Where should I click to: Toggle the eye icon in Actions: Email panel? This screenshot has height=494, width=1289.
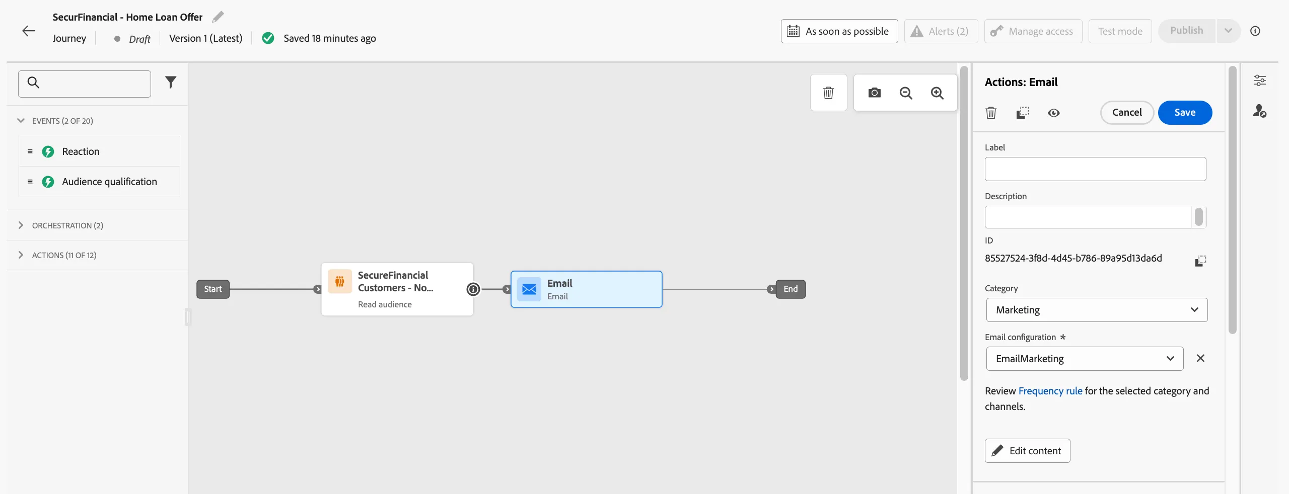pos(1054,113)
